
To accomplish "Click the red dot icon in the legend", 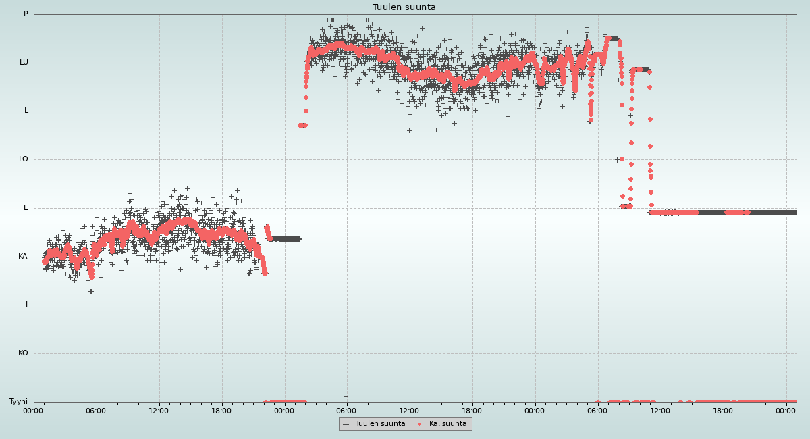I will coord(420,424).
